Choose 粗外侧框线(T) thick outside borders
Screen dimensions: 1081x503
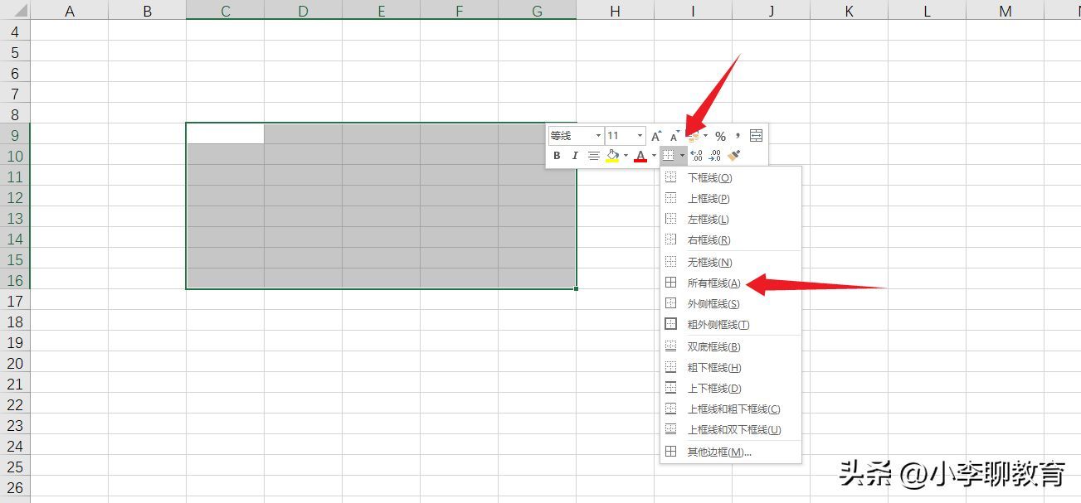point(731,324)
